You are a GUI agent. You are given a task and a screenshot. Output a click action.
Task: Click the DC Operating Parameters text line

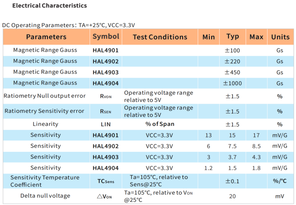coord(68,25)
